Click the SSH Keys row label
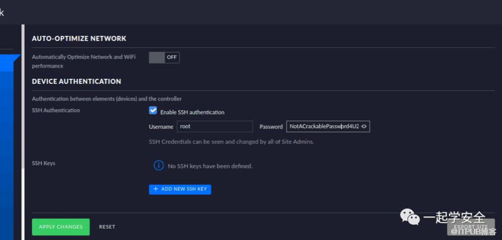Screen dimensions: 502x240 (x=43, y=163)
